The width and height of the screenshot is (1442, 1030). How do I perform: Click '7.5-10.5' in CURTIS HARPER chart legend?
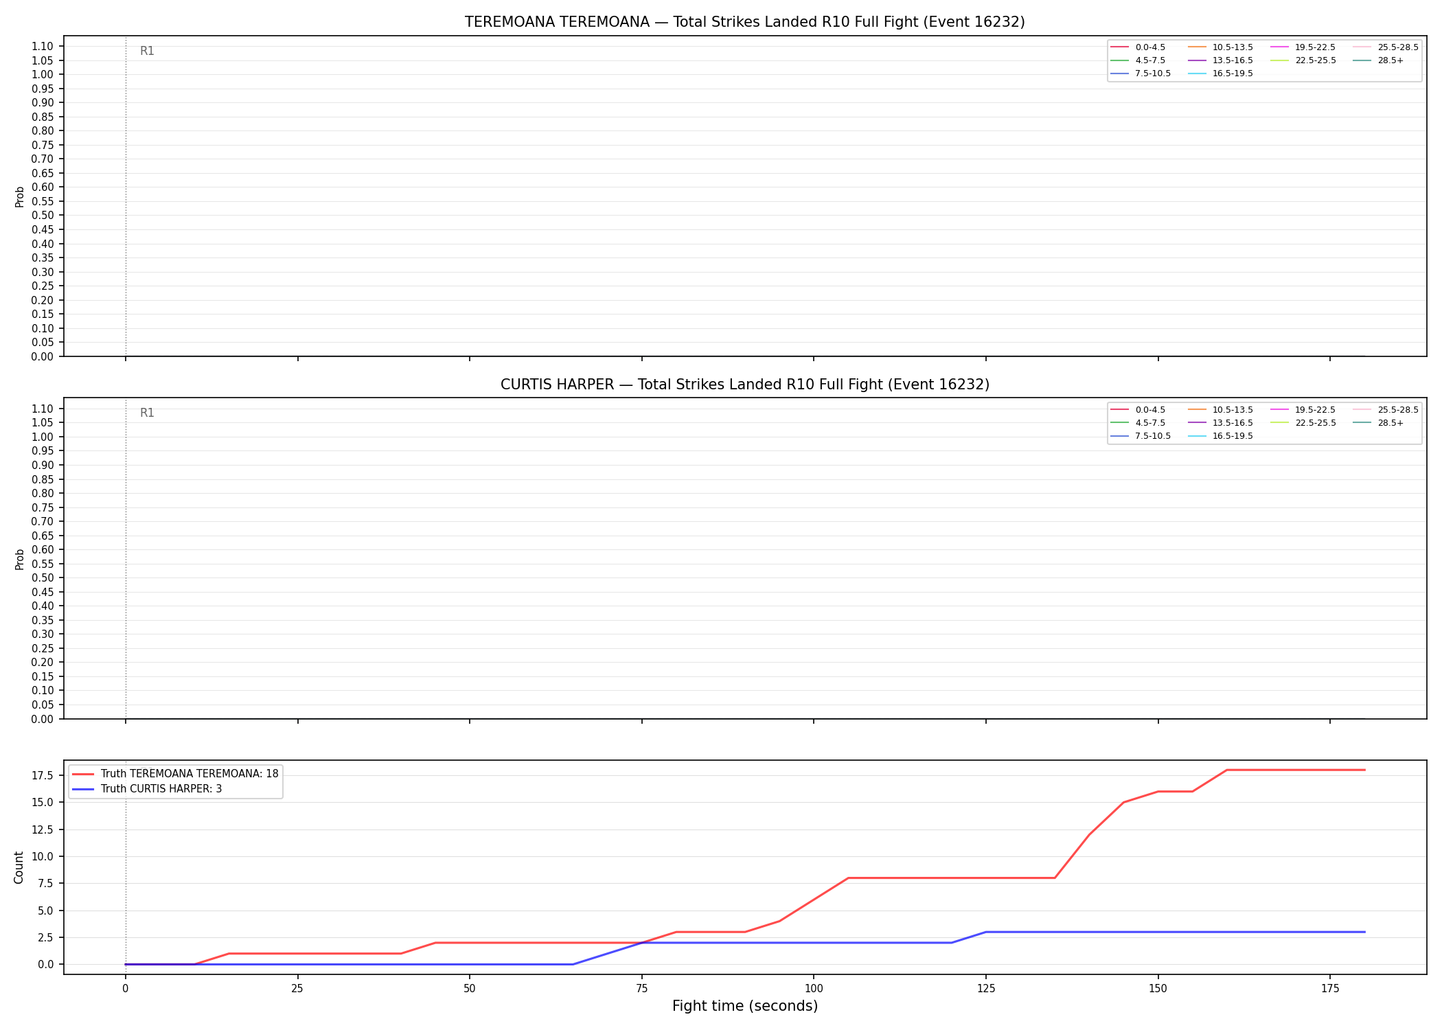click(1153, 436)
